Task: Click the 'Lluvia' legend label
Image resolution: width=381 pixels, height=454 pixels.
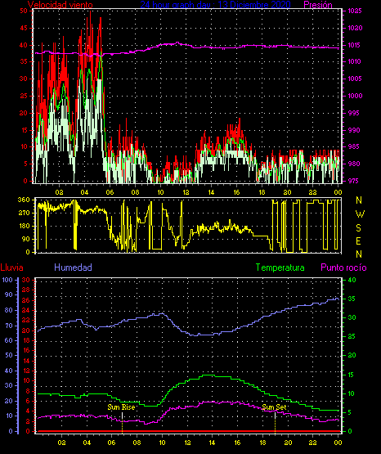Action: point(11,267)
